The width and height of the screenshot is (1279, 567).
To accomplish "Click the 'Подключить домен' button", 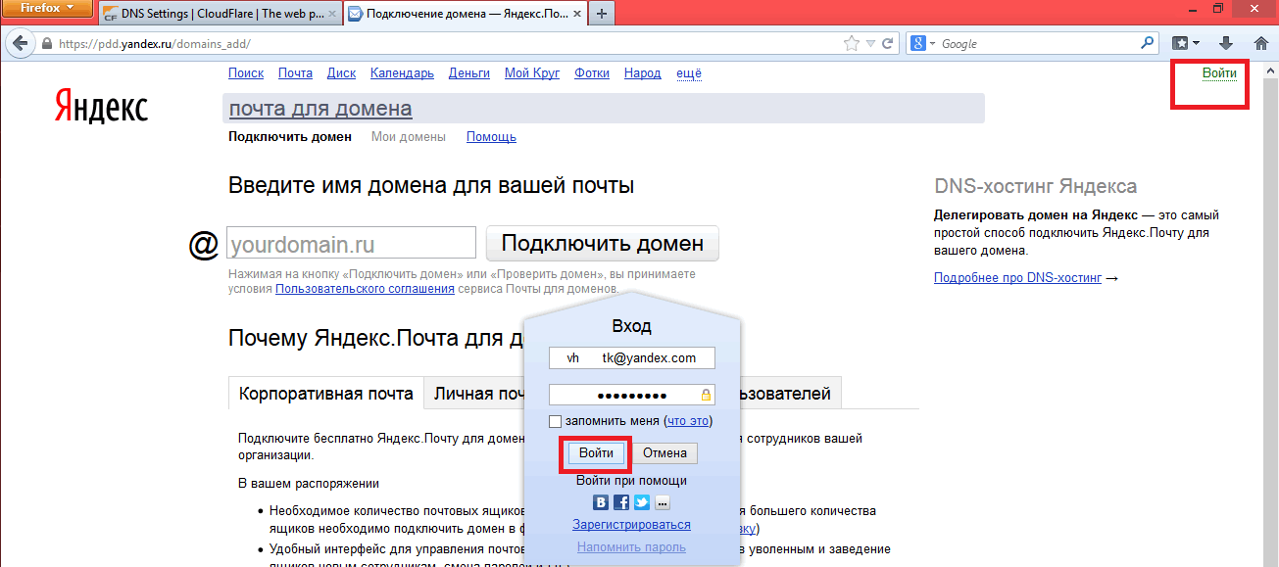I will coord(602,244).
